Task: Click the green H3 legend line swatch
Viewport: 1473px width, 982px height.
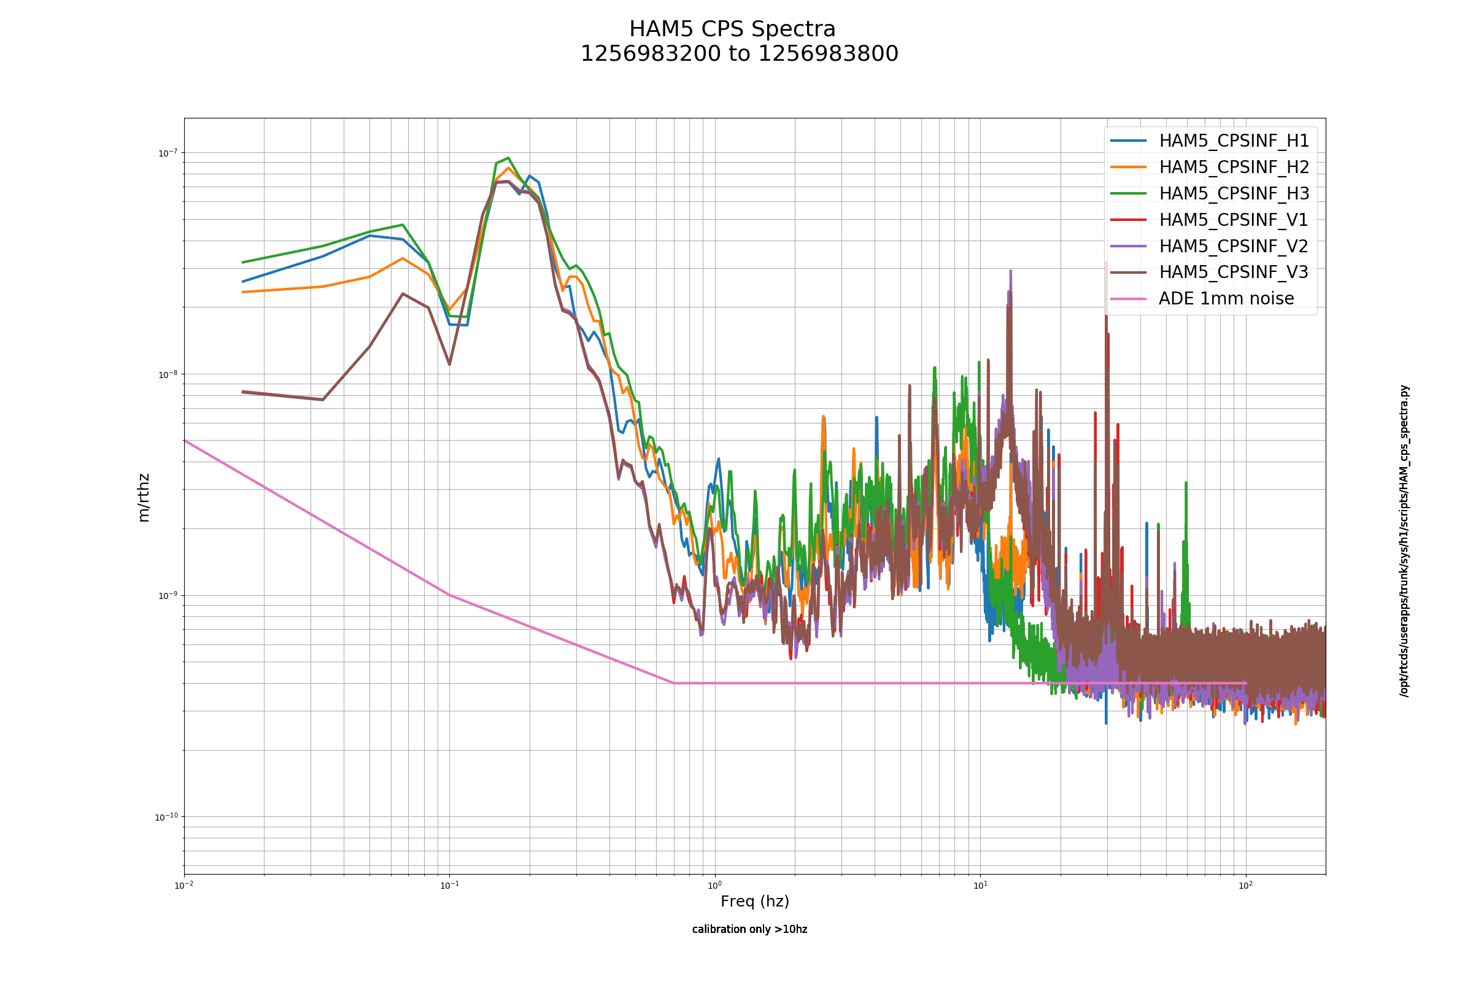Action: 1129,193
